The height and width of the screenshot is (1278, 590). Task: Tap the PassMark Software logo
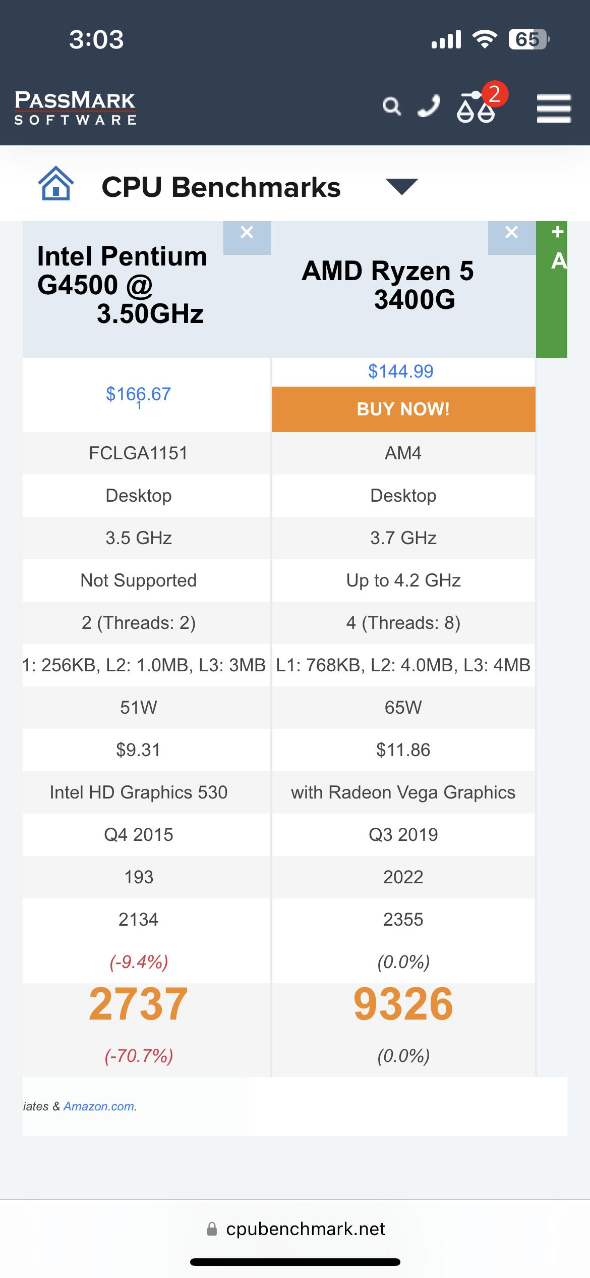pos(75,108)
